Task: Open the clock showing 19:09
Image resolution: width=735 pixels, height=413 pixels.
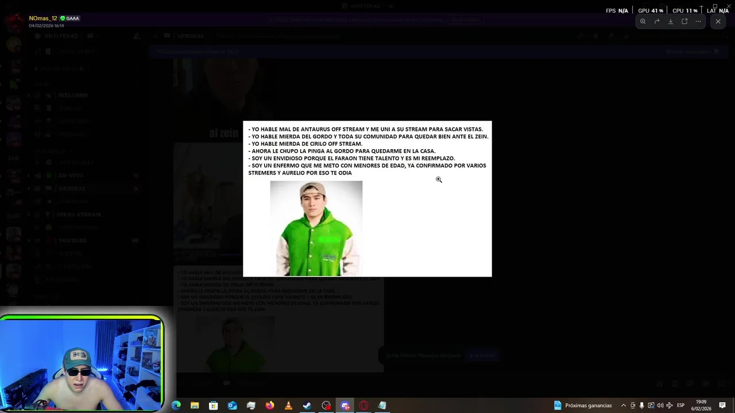Action: click(x=701, y=406)
